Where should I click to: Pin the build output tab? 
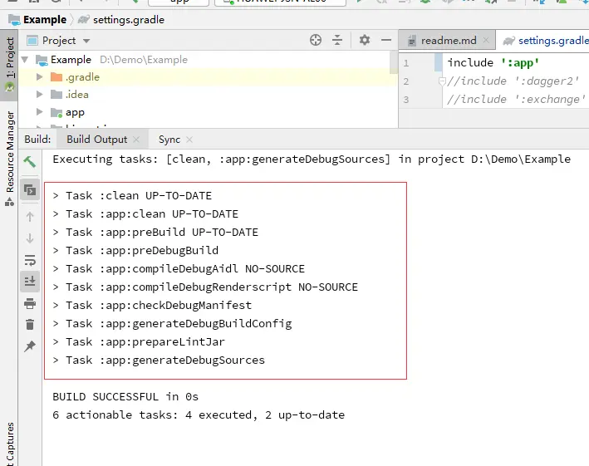30,346
